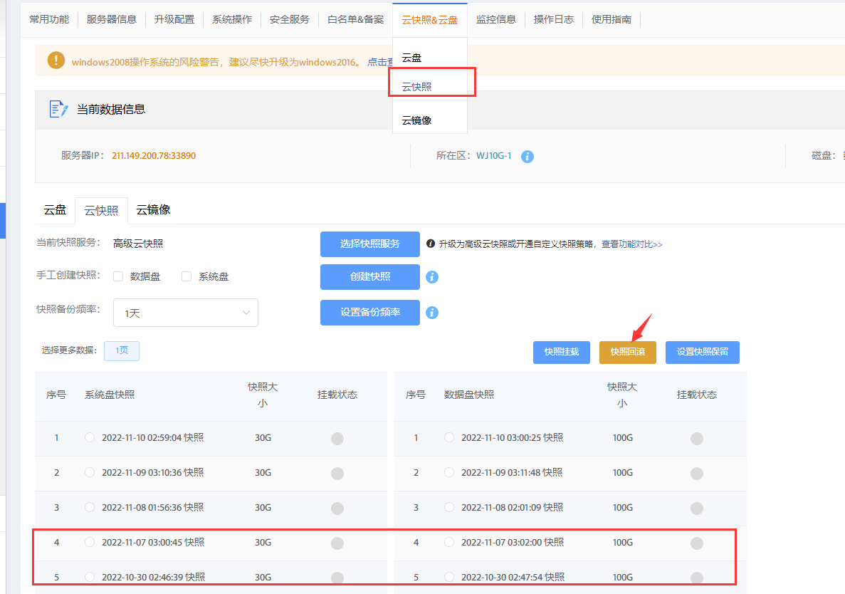845x594 pixels.
Task: Select the 2022-11-10 02:59:04 system snapshot radio
Action: coord(90,438)
